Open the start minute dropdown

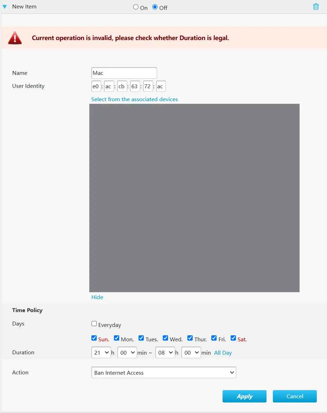tap(127, 353)
